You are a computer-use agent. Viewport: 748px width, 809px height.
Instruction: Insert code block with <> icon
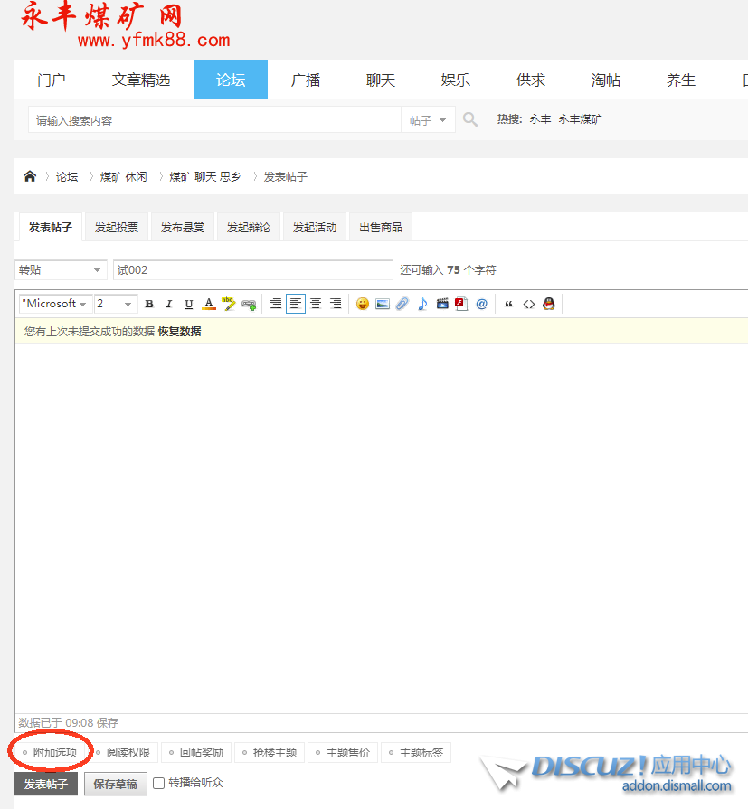(529, 305)
